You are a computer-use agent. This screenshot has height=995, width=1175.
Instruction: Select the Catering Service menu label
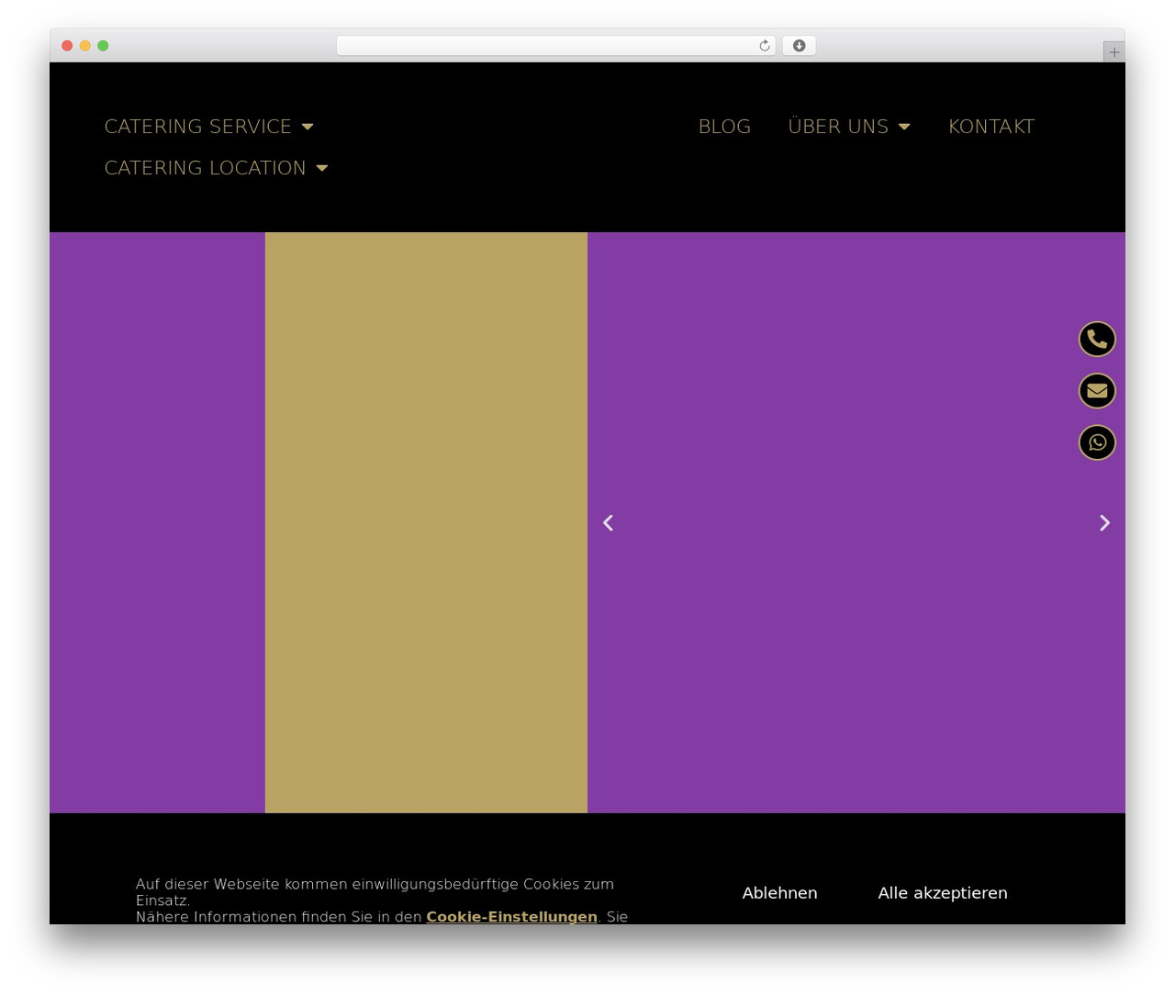pyautogui.click(x=197, y=127)
